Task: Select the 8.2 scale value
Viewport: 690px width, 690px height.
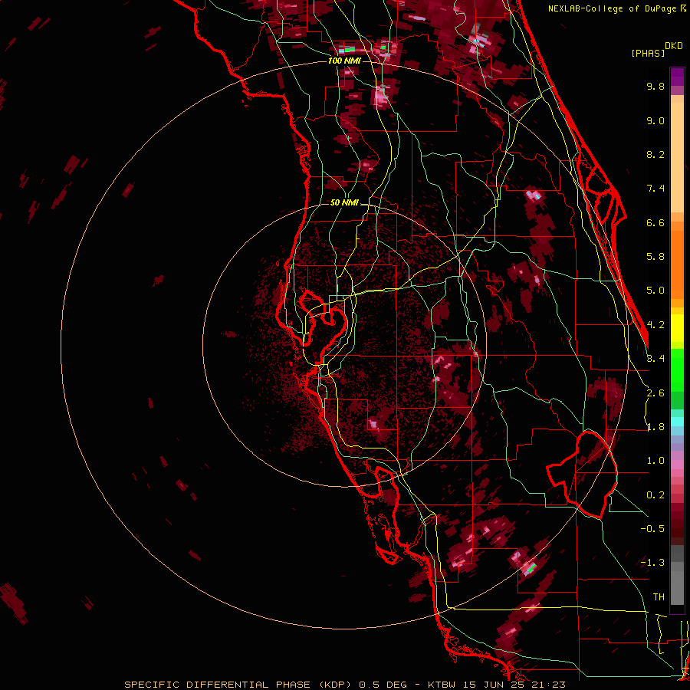Action: [x=655, y=154]
